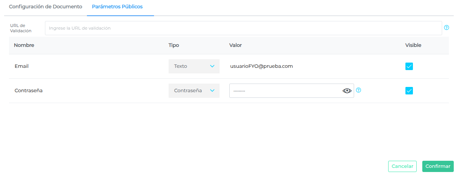462x178 pixels.
Task: Expand the Contraseña type dropdown
Action: pos(194,91)
